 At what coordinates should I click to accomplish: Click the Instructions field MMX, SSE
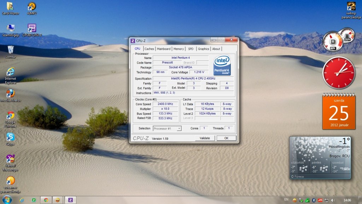click(x=193, y=93)
